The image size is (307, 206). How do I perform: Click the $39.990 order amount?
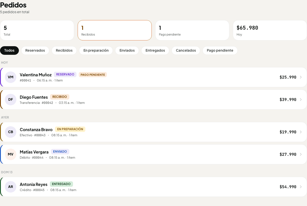(288, 100)
